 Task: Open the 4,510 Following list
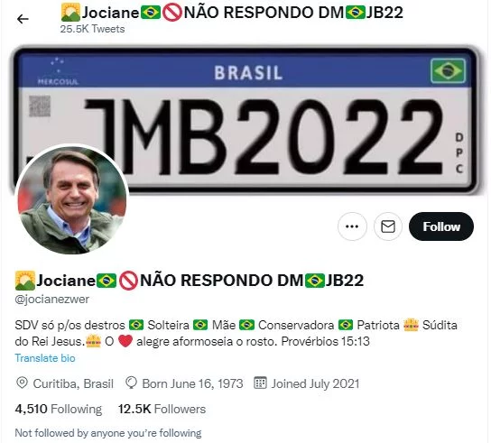pos(59,409)
